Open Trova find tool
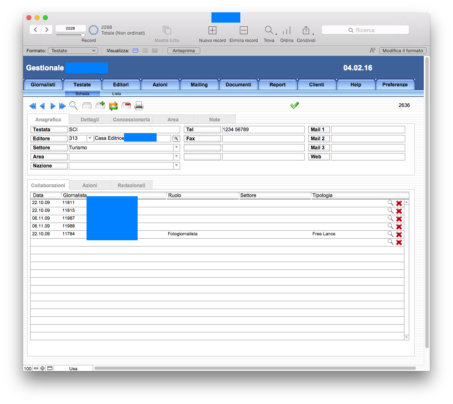 tap(270, 30)
